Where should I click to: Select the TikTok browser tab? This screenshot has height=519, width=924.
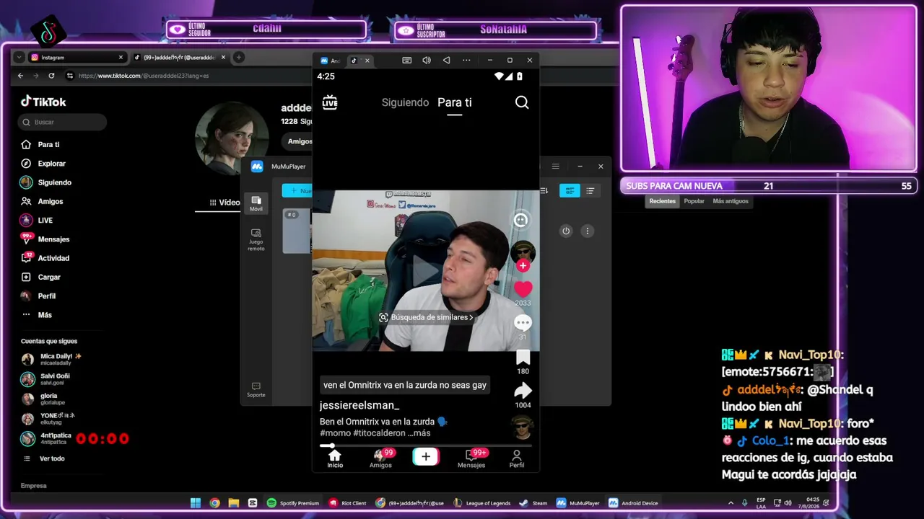click(180, 58)
